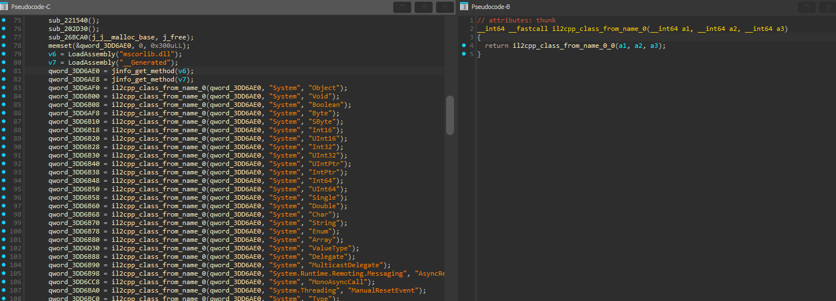This screenshot has height=301, width=836.
Task: Click the "ManualResetEvent" string literal
Action: click(x=382, y=290)
